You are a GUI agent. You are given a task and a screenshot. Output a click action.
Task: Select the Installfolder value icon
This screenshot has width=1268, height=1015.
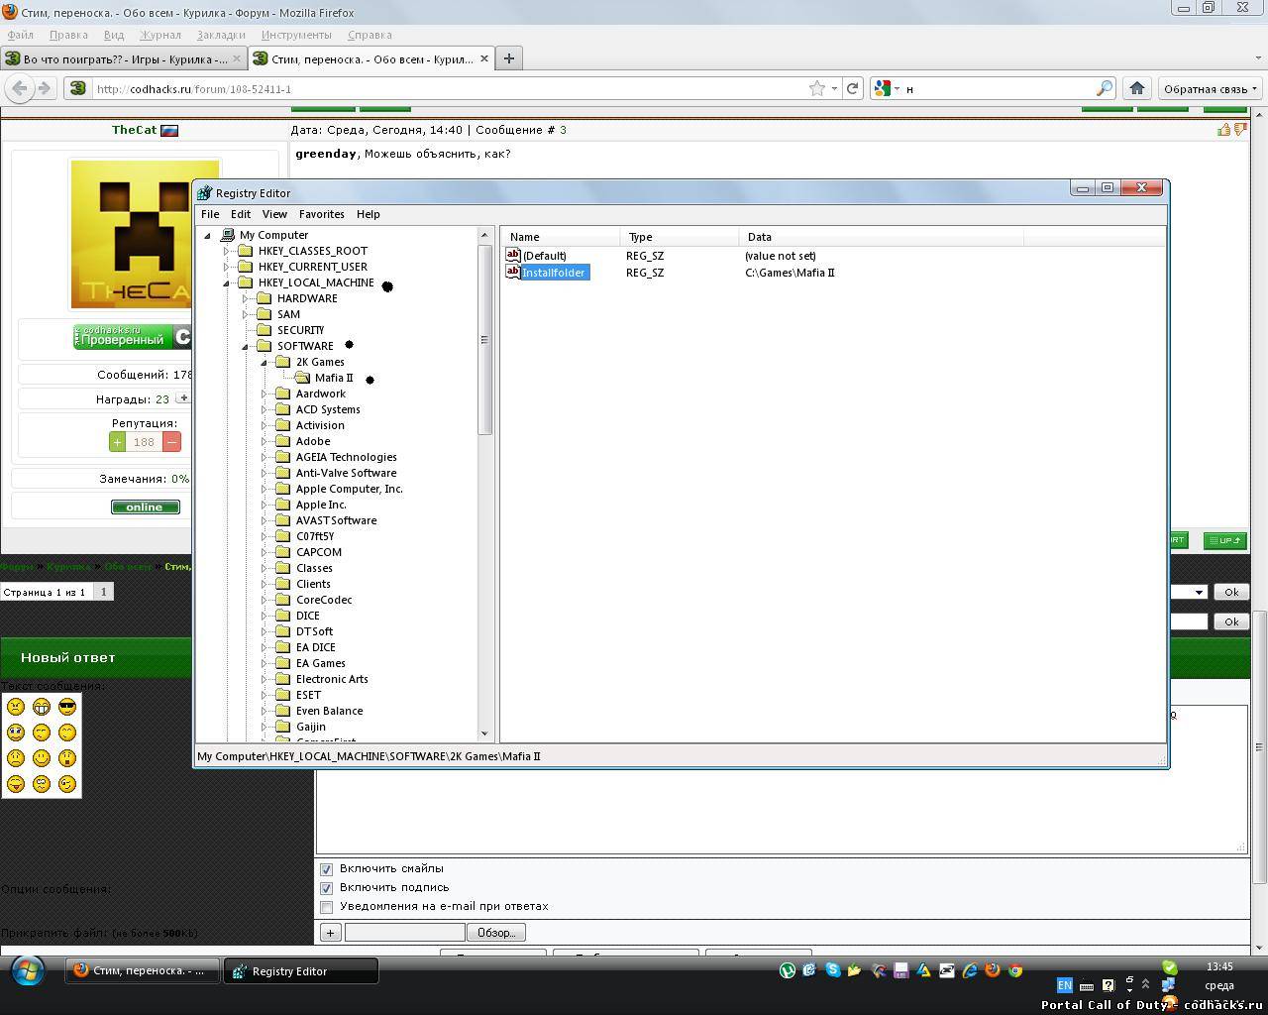[x=513, y=272]
